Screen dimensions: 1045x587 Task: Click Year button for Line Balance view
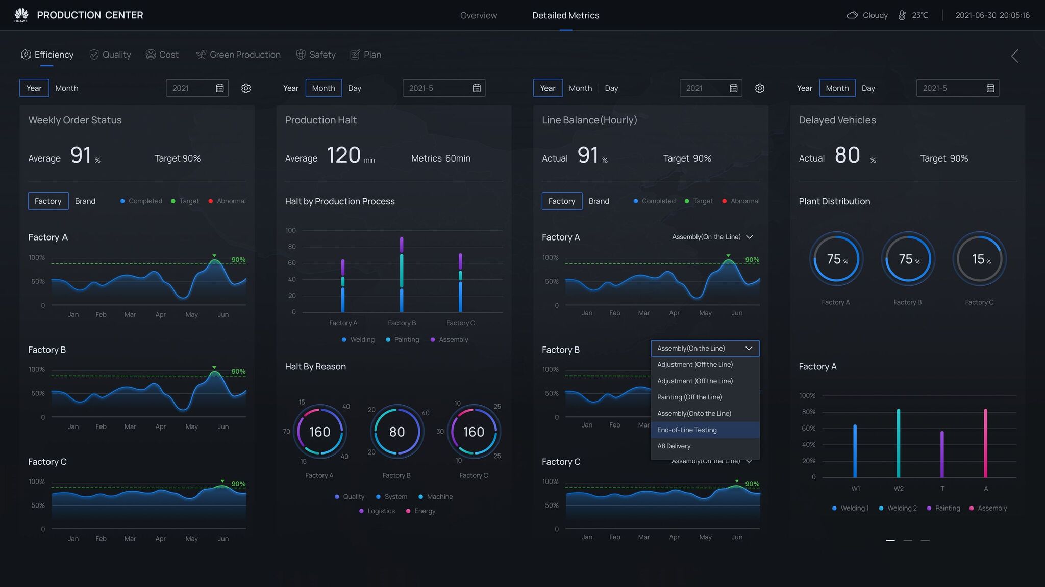point(548,88)
